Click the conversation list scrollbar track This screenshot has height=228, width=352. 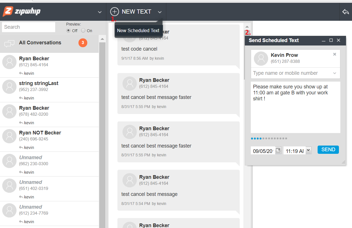(x=102, y=135)
